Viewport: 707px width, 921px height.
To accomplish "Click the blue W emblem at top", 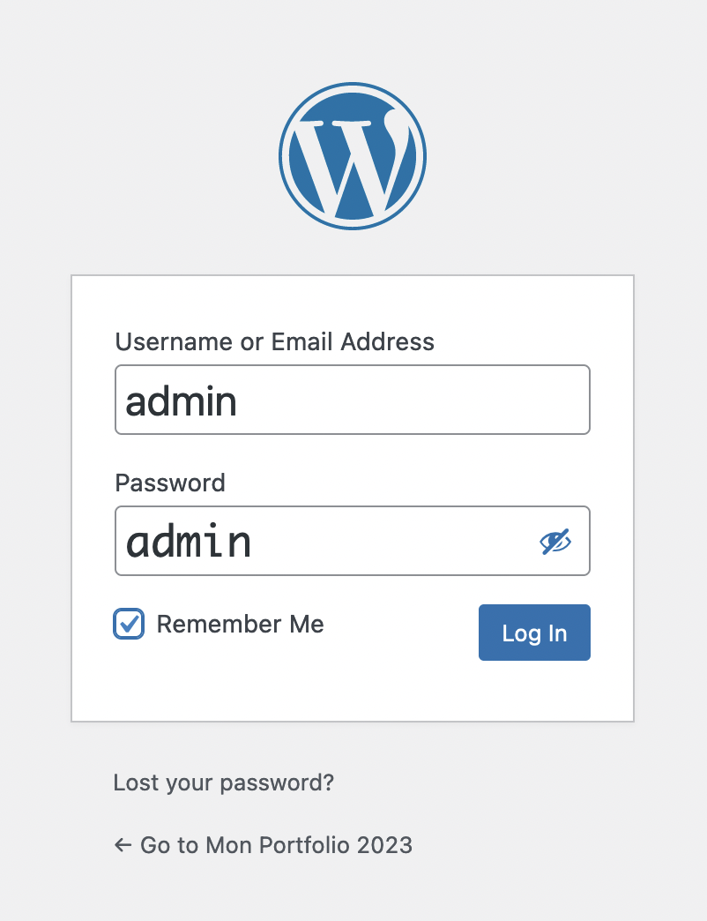I will coord(353,156).
